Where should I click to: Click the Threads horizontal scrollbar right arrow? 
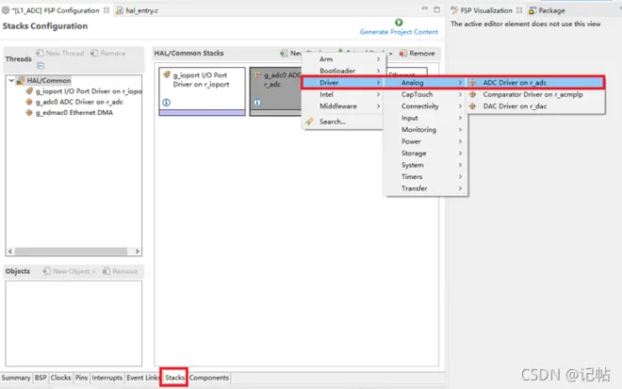tap(137, 251)
